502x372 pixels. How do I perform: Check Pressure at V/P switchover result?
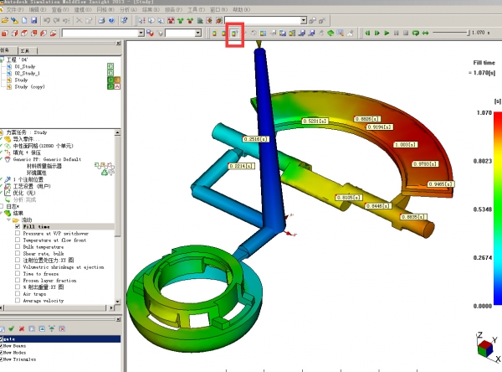tap(18, 233)
